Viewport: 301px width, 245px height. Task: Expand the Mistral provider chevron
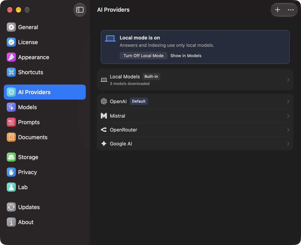(x=288, y=116)
